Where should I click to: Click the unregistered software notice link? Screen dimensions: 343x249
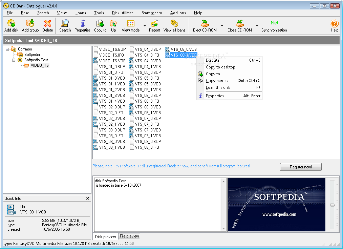click(171, 166)
